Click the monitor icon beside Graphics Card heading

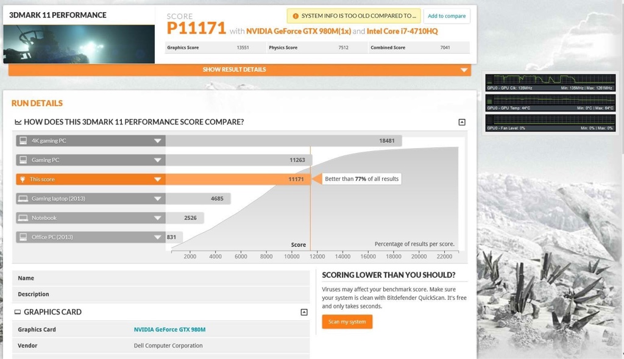click(18, 312)
